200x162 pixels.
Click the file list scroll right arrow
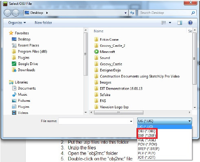189,112
